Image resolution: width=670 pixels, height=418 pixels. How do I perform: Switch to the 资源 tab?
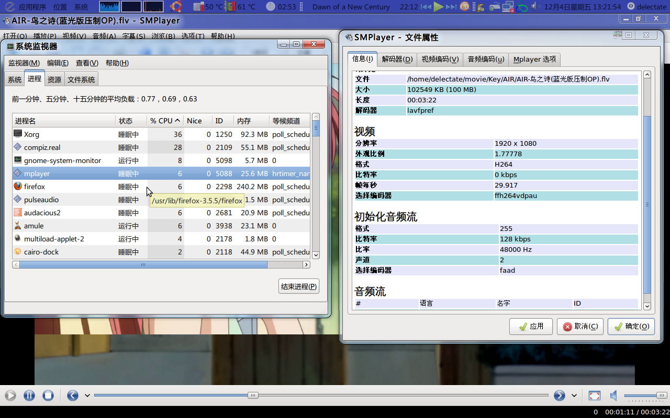[54, 79]
